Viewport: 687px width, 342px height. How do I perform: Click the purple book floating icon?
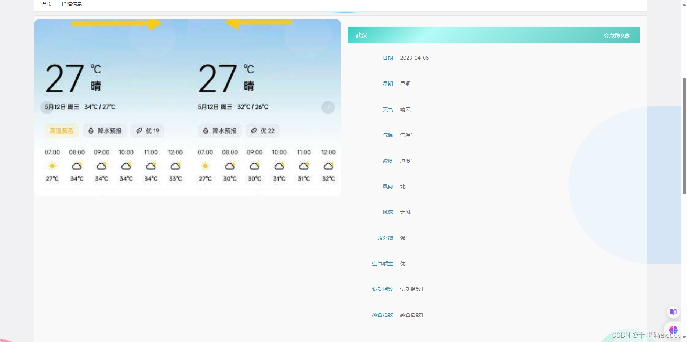point(673,312)
